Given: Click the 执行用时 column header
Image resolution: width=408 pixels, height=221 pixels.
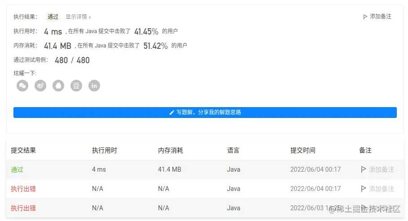Looking at the screenshot, I should [105, 150].
